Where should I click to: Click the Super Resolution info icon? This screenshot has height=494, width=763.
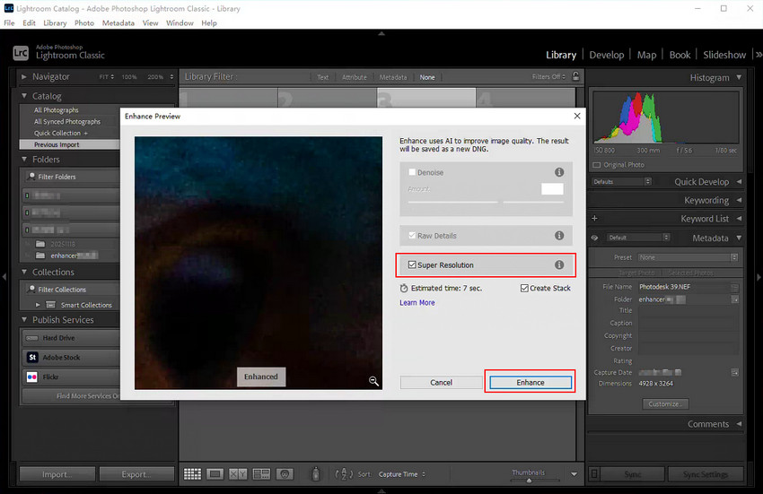[x=559, y=264]
